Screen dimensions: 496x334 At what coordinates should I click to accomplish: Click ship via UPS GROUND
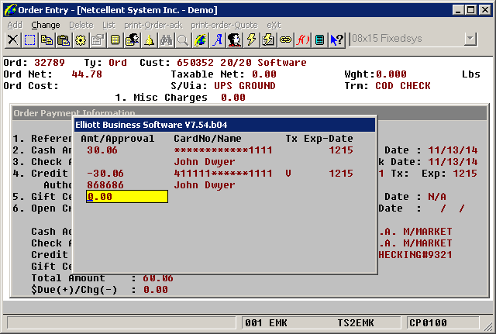pyautogui.click(x=245, y=86)
